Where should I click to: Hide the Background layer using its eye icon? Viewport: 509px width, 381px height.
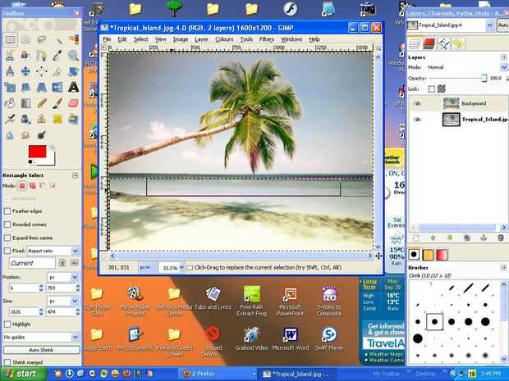[417, 104]
